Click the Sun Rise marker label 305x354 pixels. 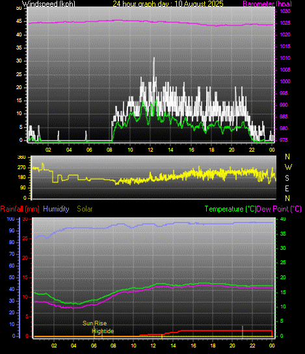[94, 323]
